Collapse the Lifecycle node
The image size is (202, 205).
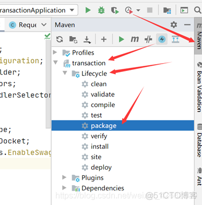coord(65,73)
